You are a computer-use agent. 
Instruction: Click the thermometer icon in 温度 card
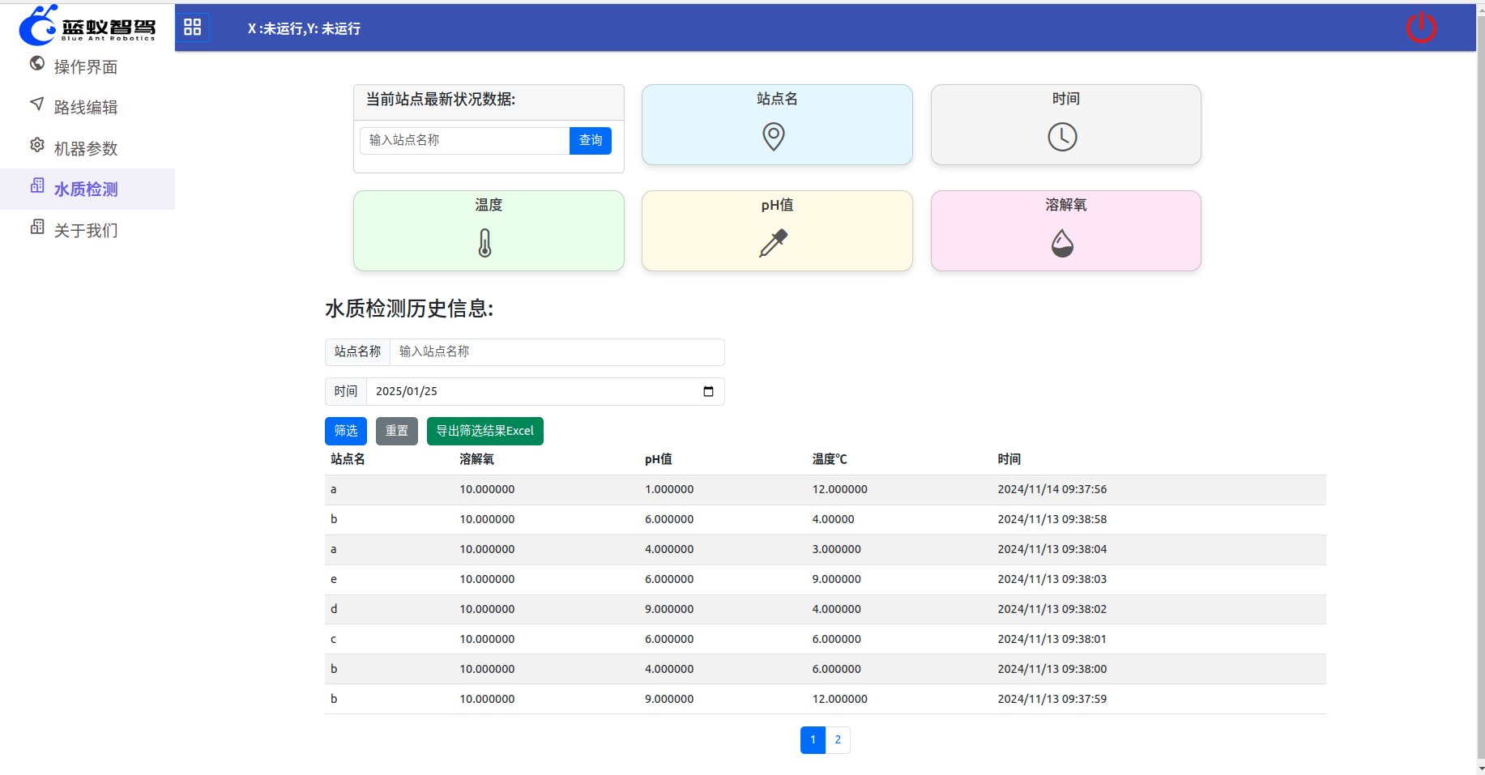[485, 243]
